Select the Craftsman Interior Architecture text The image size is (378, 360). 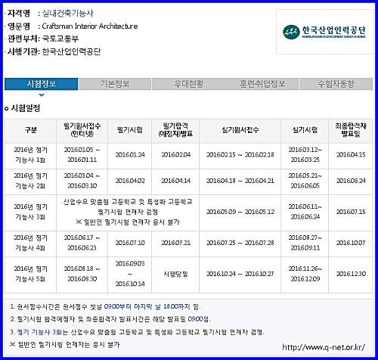pos(90,26)
